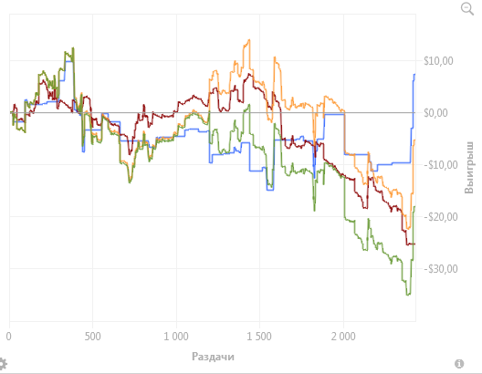Click the orange line's highest peak

click(249, 39)
